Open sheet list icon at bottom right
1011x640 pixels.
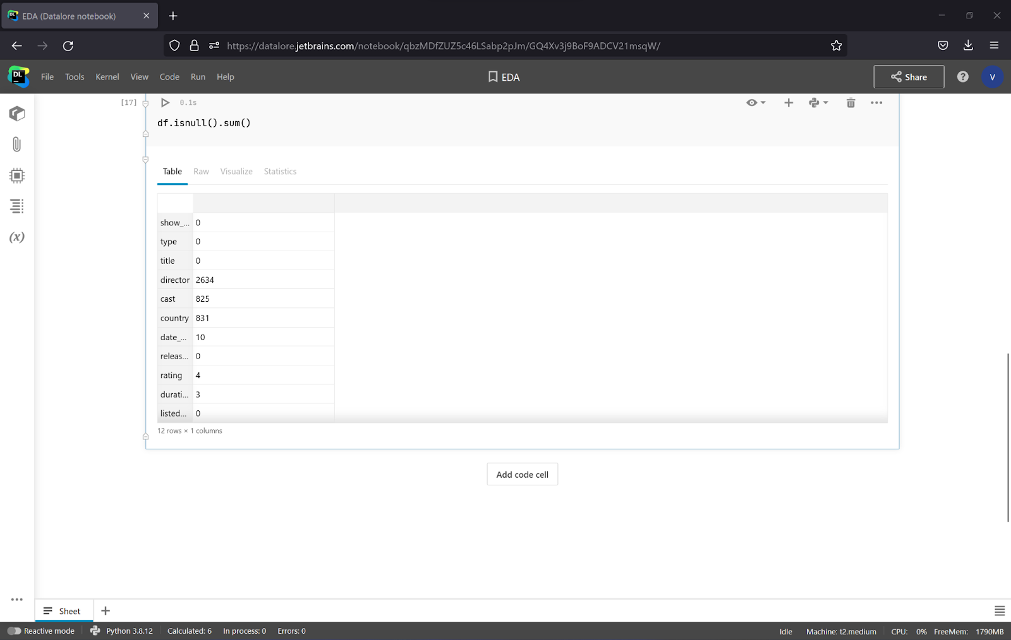(1000, 611)
